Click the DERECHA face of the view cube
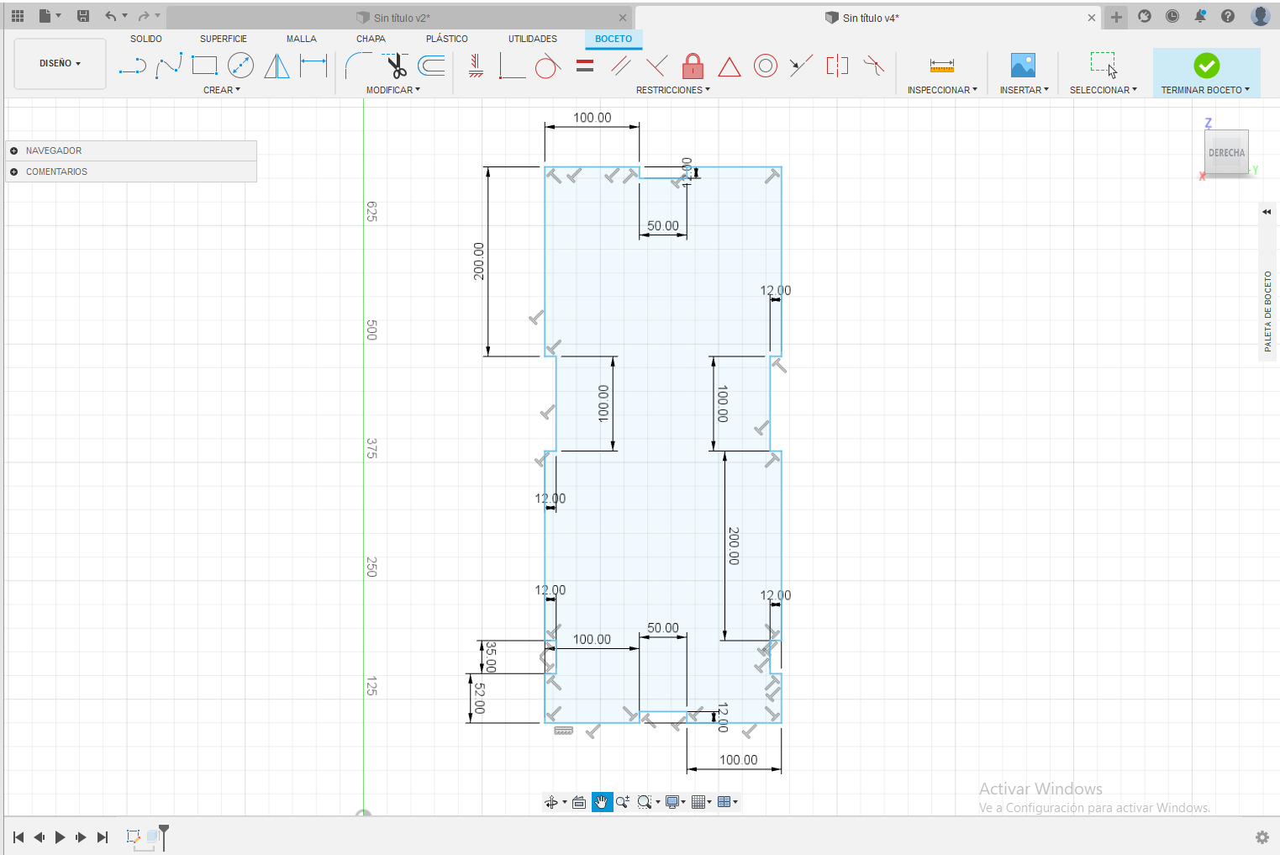The width and height of the screenshot is (1280, 855). tap(1226, 153)
